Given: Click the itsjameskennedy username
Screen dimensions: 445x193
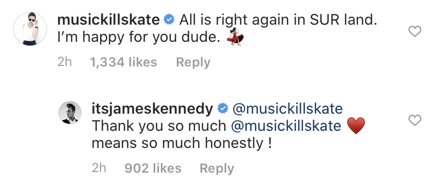Looking at the screenshot, I should click(x=153, y=109).
